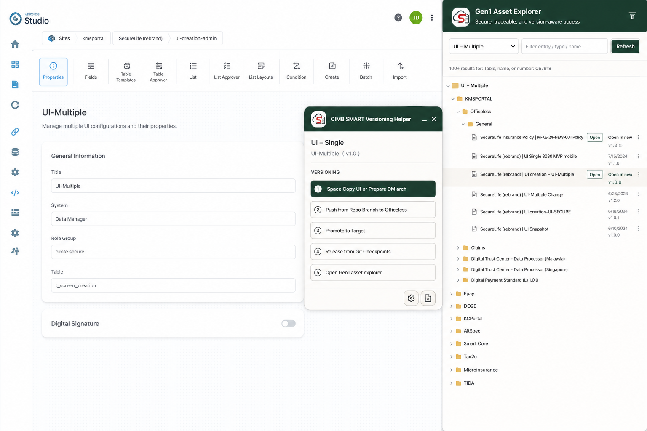Click the refresh cycle icon in the left sidebar

(x=15, y=105)
